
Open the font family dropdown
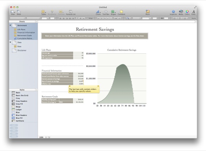(x=18, y=18)
